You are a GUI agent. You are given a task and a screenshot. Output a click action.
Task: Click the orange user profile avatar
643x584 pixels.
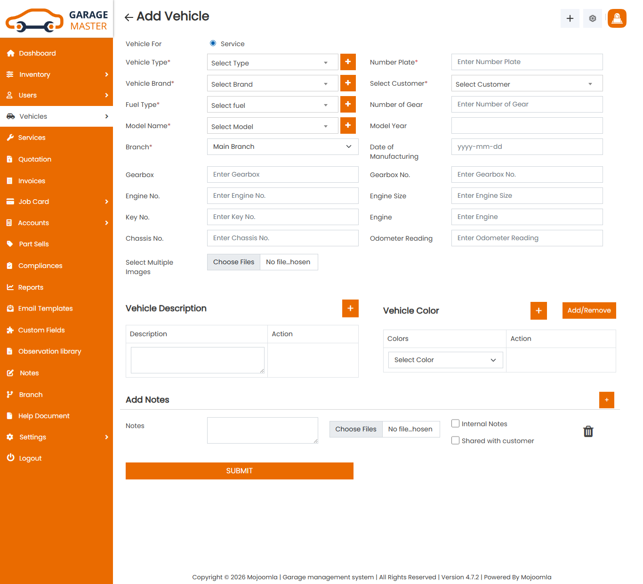617,18
